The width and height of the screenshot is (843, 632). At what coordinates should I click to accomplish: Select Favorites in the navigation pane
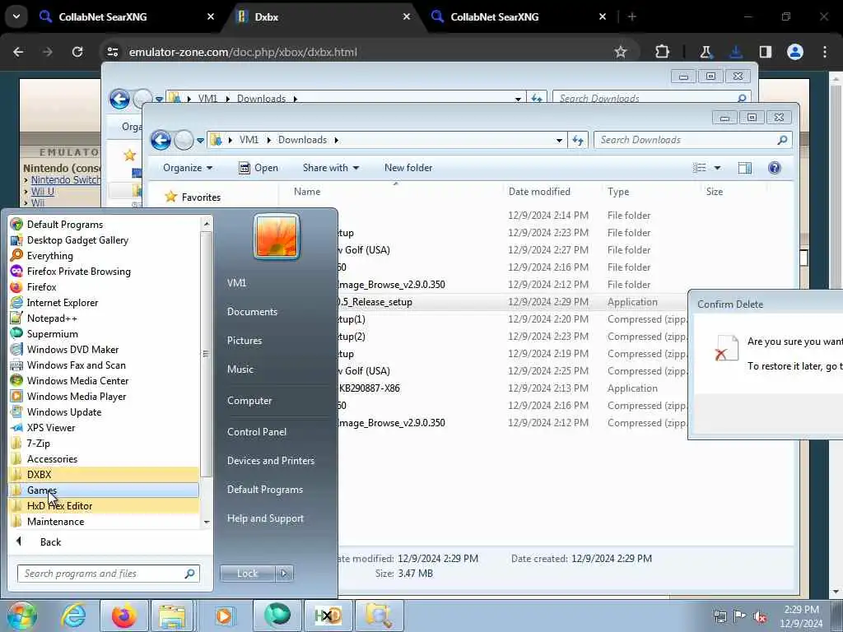pos(201,197)
